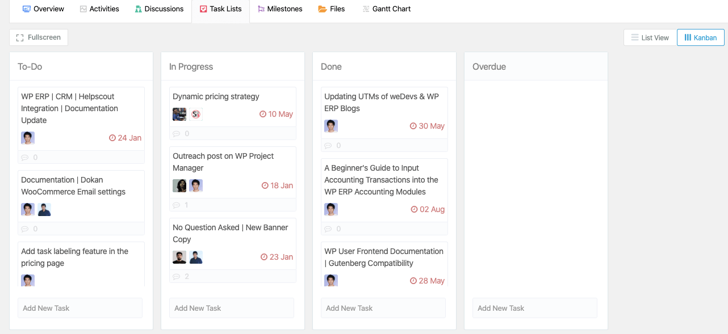
Task: Click the Kanban columns icon beside the Kanban label
Action: pyautogui.click(x=688, y=37)
